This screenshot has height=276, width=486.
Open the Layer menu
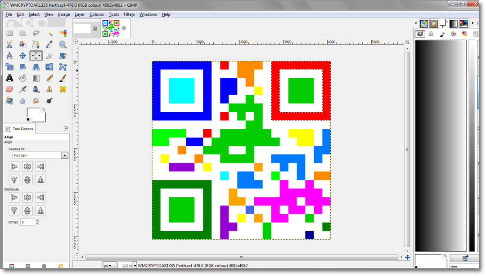click(x=79, y=14)
